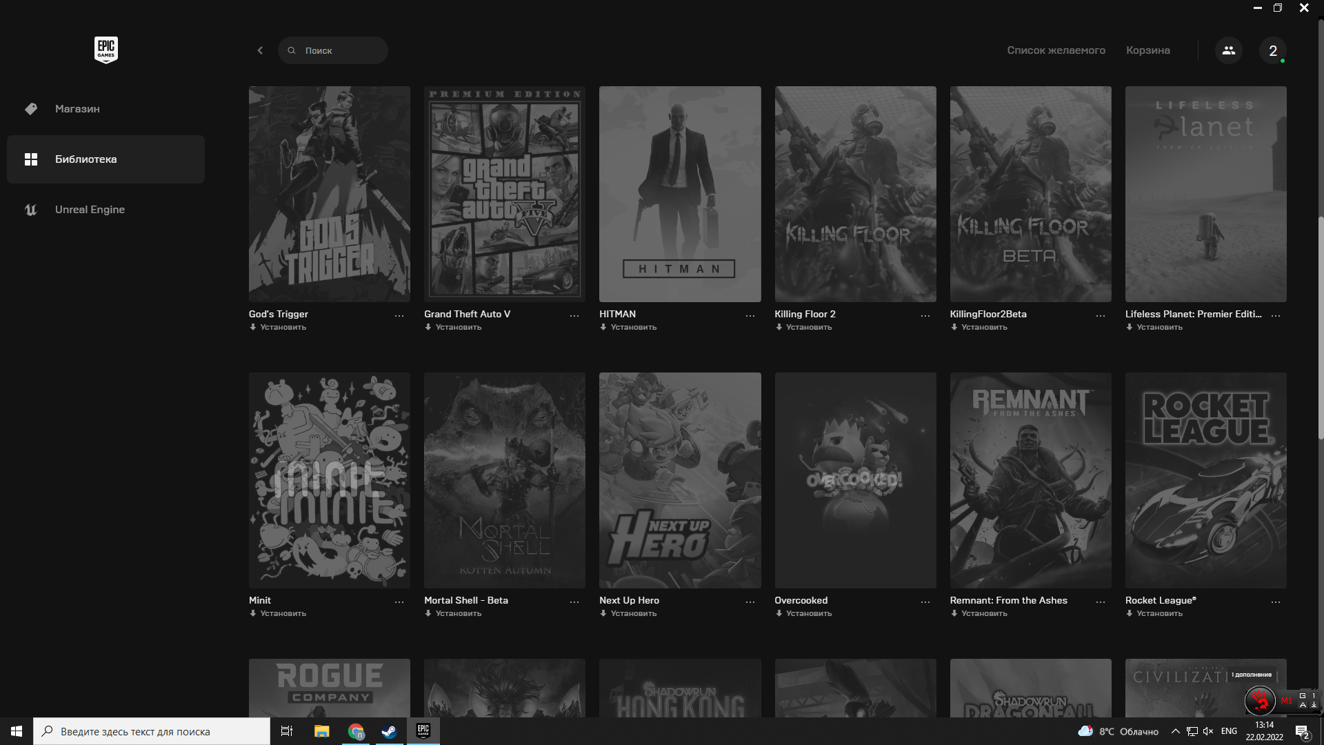Install KillingFloor2Beta
The image size is (1324, 745).
(979, 327)
